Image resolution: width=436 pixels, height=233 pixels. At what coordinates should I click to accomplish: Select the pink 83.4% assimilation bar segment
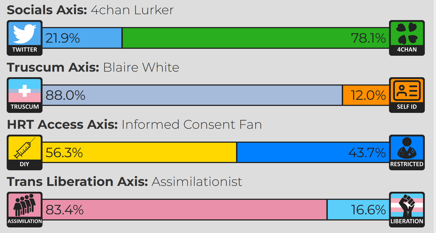pos(185,210)
